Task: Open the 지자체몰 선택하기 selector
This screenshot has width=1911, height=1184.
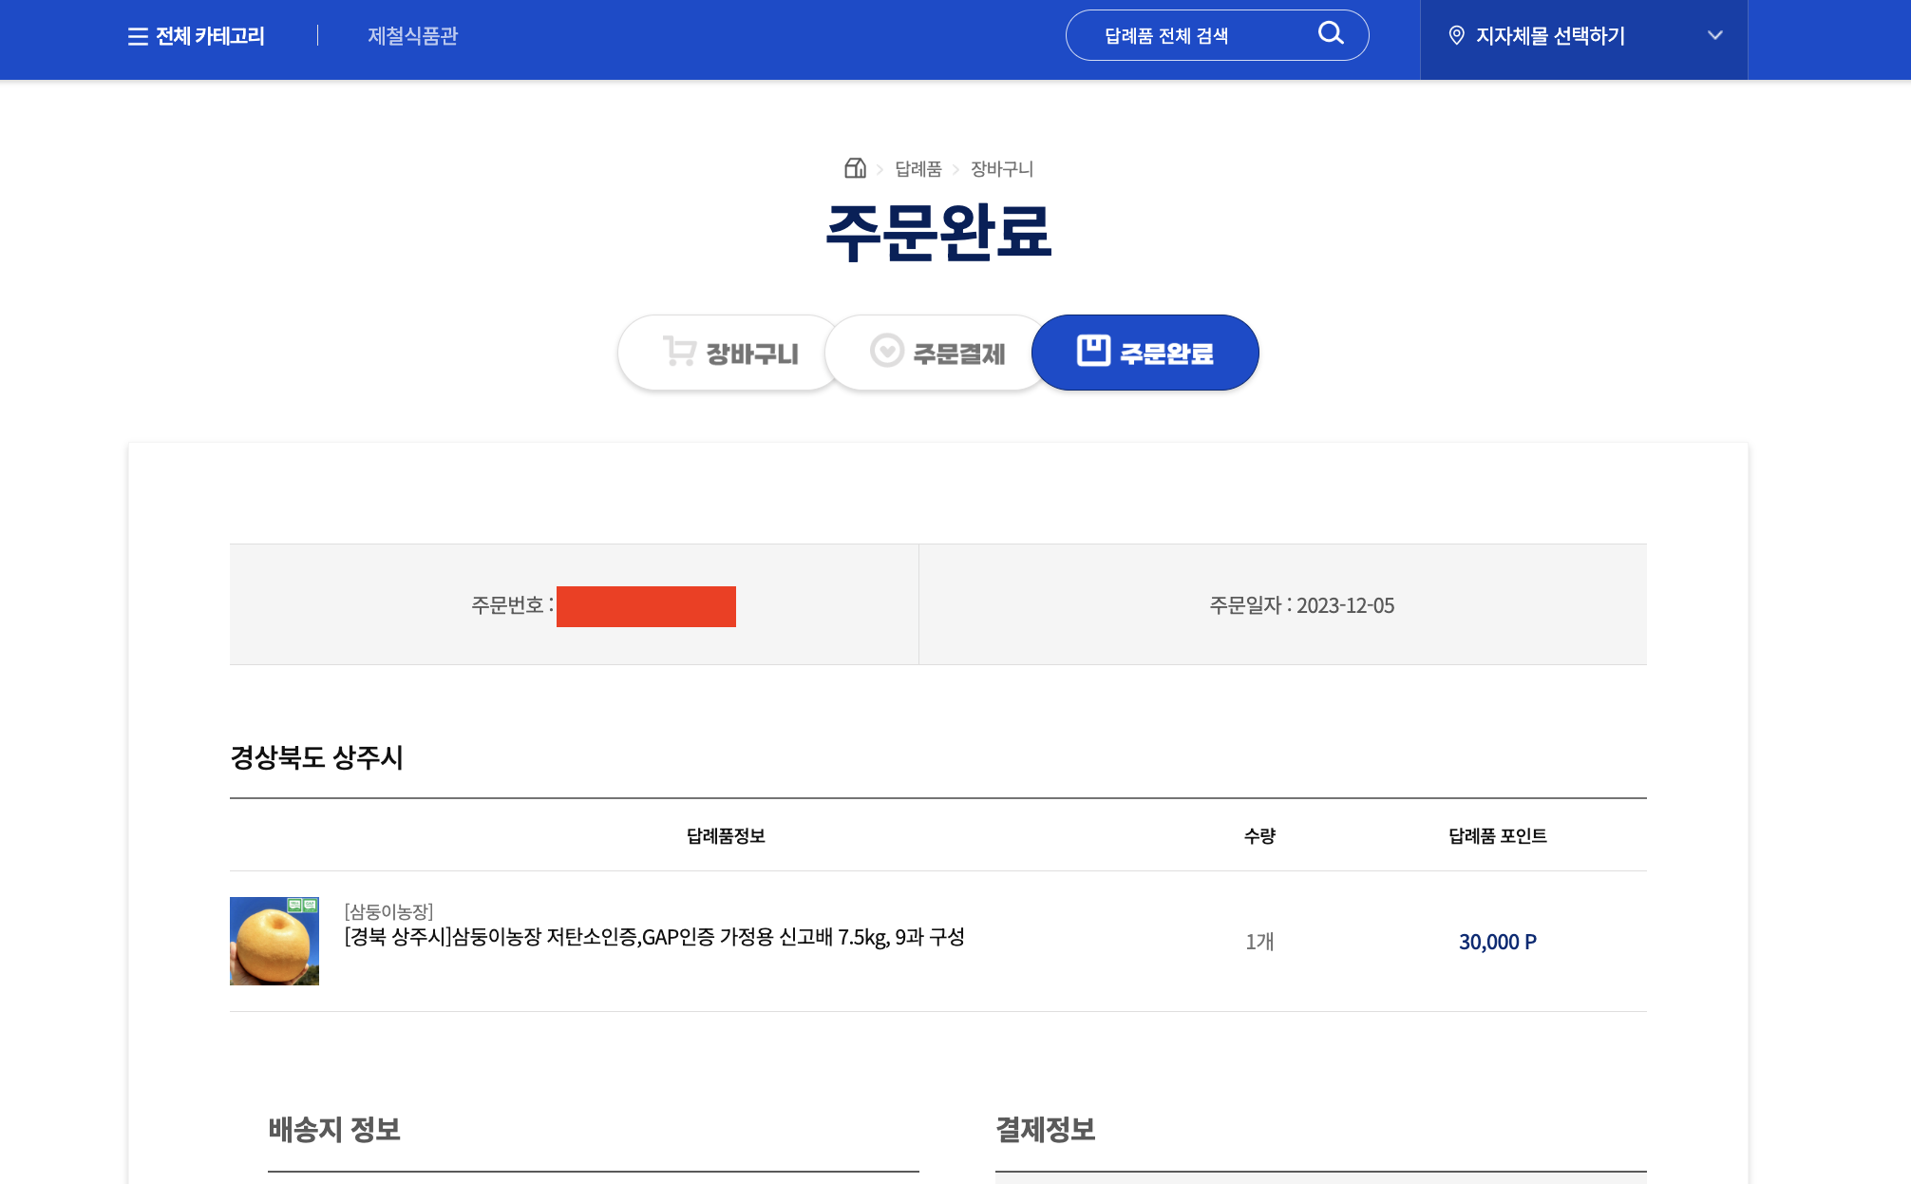Action: coord(1550,36)
